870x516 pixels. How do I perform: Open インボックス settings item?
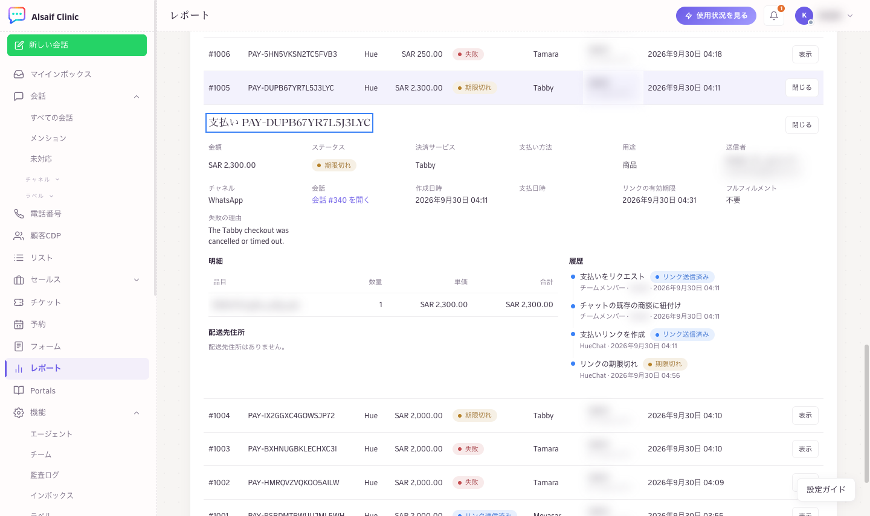click(x=52, y=495)
